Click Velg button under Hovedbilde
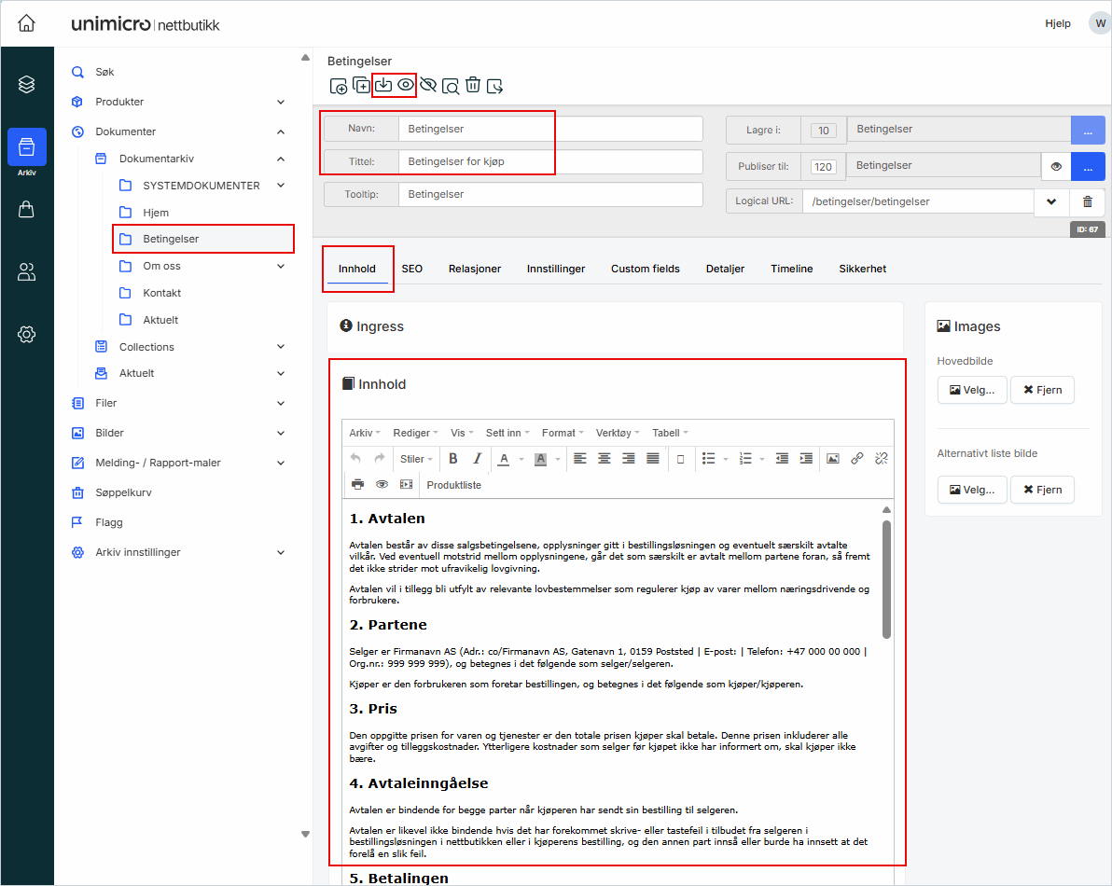 (x=972, y=390)
